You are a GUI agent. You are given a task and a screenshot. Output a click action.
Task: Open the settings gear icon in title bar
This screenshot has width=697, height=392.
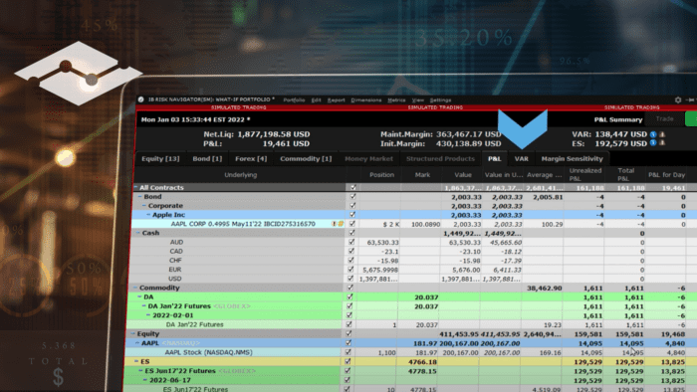click(x=678, y=99)
